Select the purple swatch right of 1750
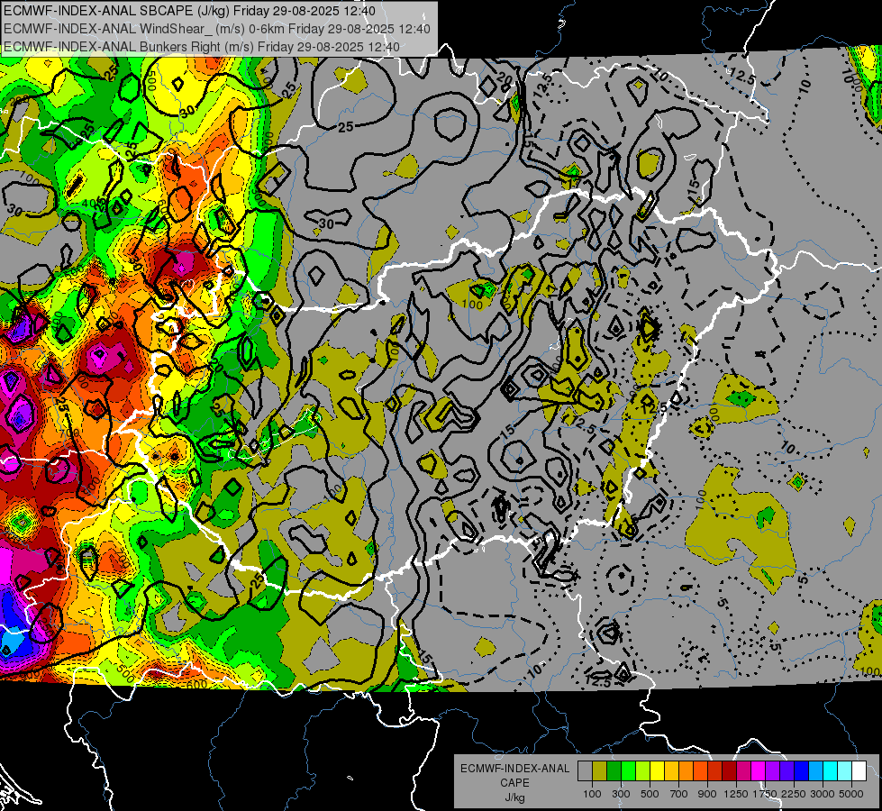 point(773,771)
